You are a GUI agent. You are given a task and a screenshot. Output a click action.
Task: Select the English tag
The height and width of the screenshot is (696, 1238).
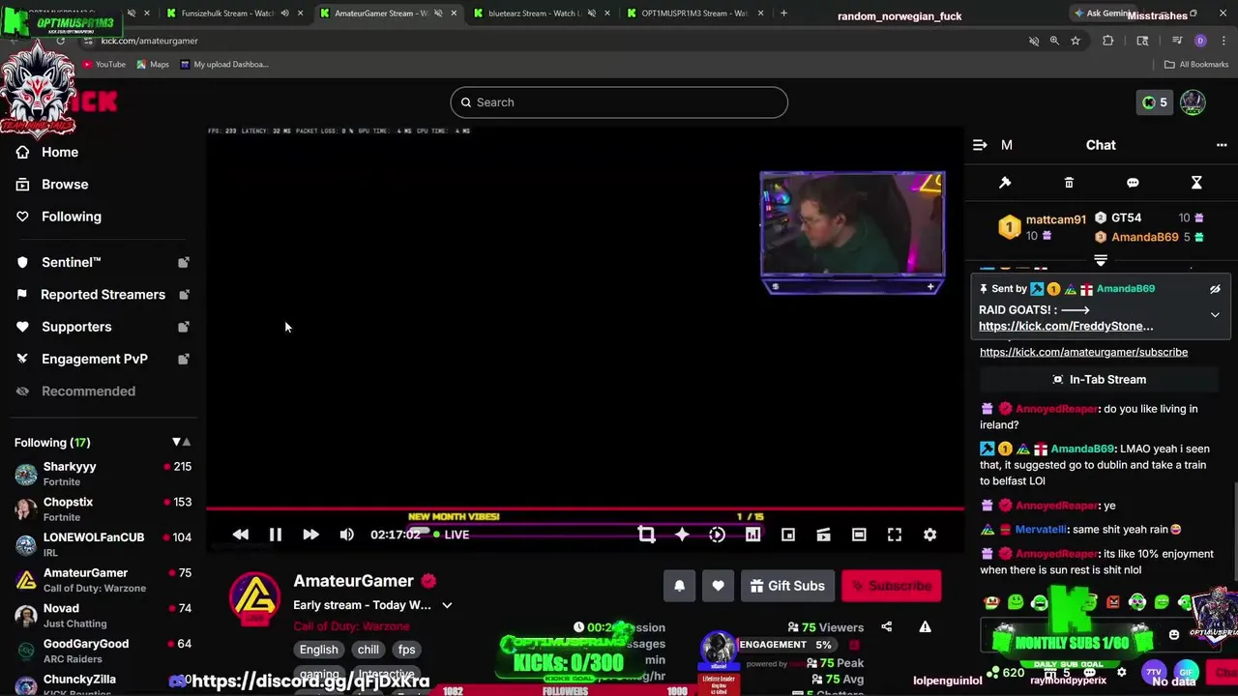(318, 650)
